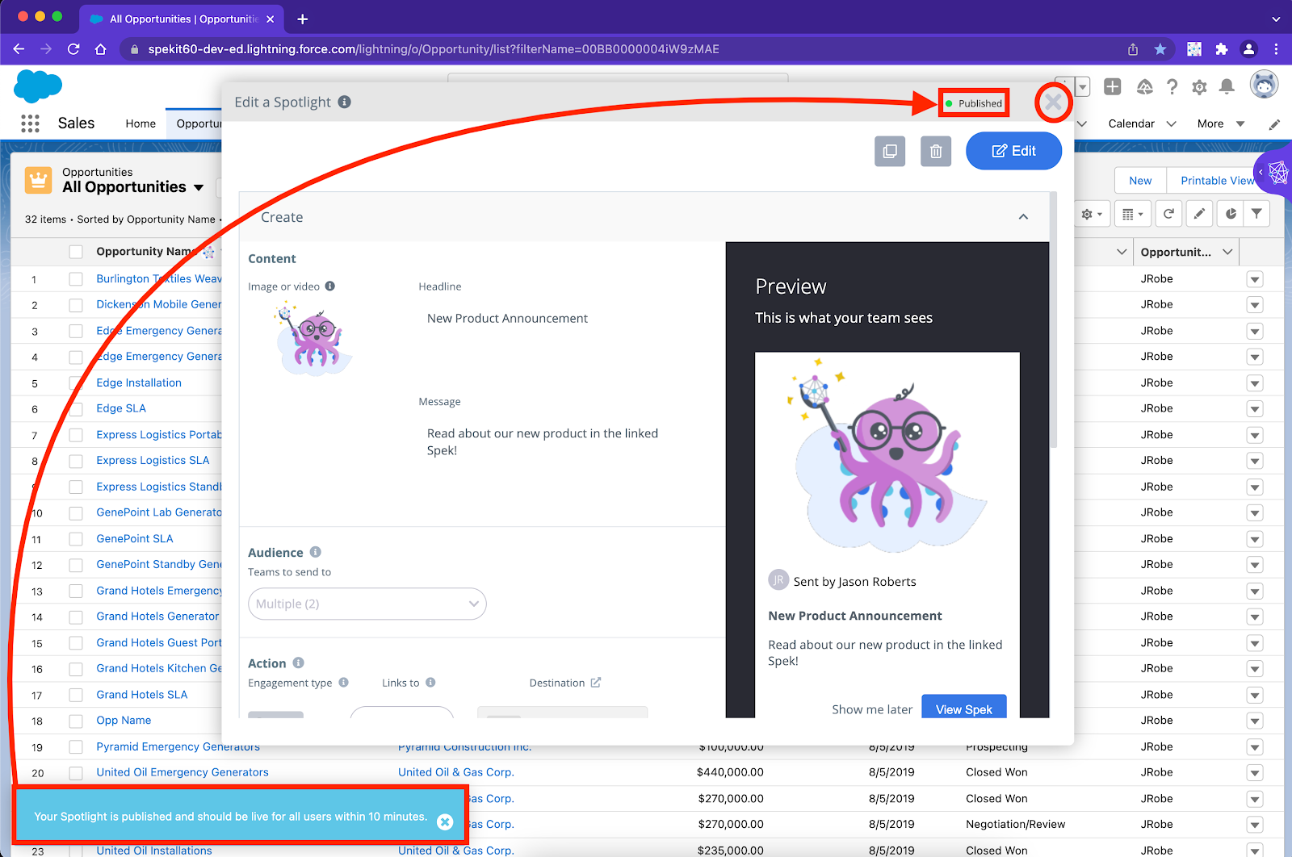Collapse the Create section chevron
This screenshot has width=1292, height=857.
pyautogui.click(x=1023, y=217)
